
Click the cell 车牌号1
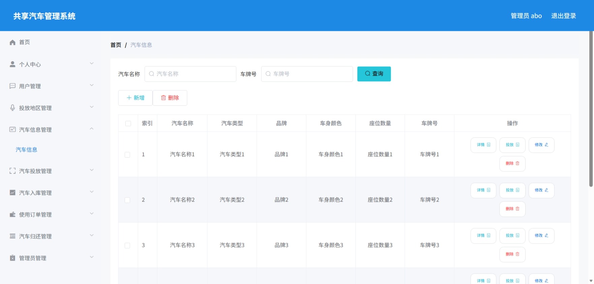click(x=430, y=154)
